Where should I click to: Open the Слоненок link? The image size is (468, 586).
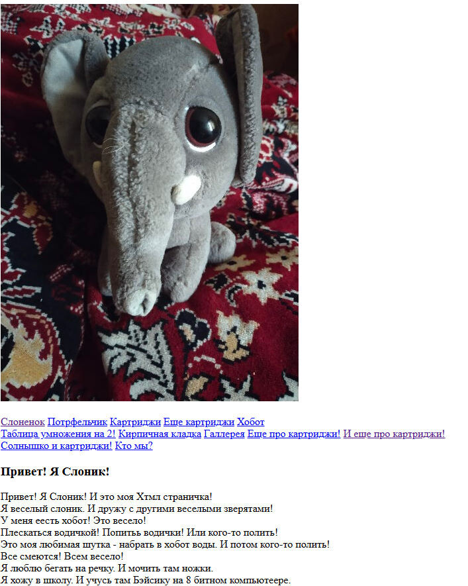click(x=23, y=422)
